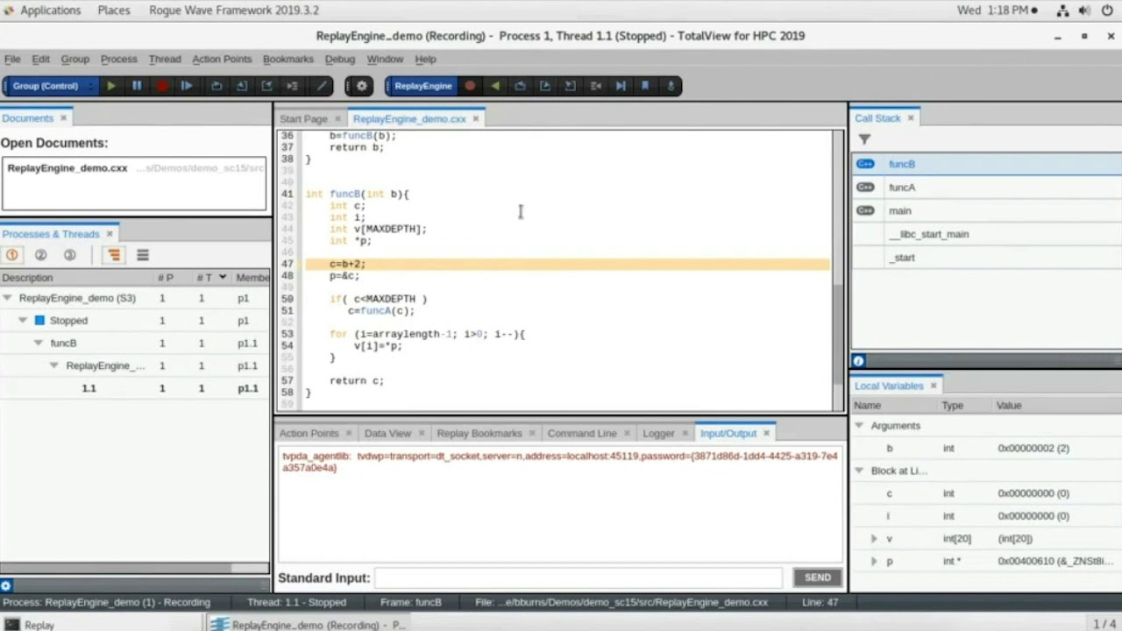
Task: Toggle the orange tree view button
Action: 114,255
